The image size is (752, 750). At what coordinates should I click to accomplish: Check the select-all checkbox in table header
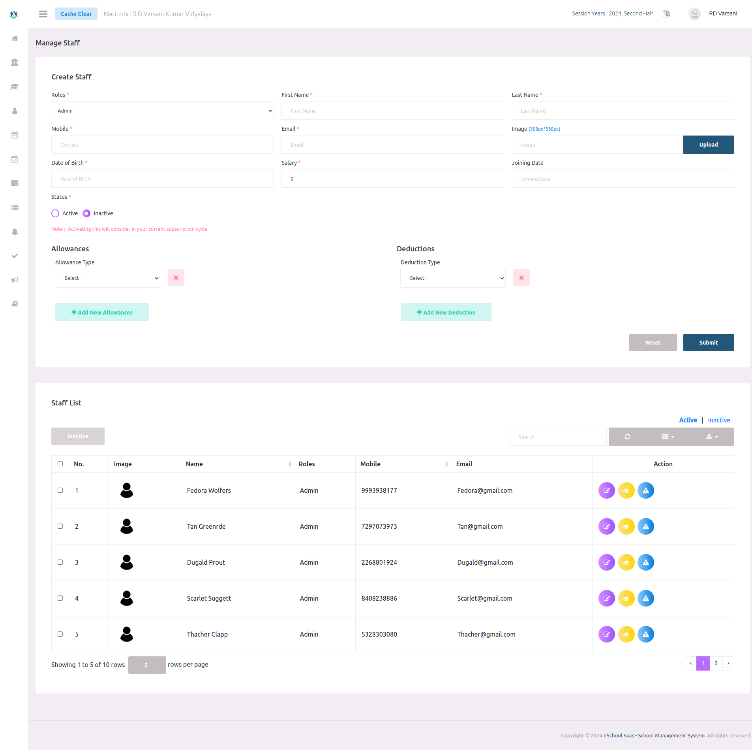(60, 464)
